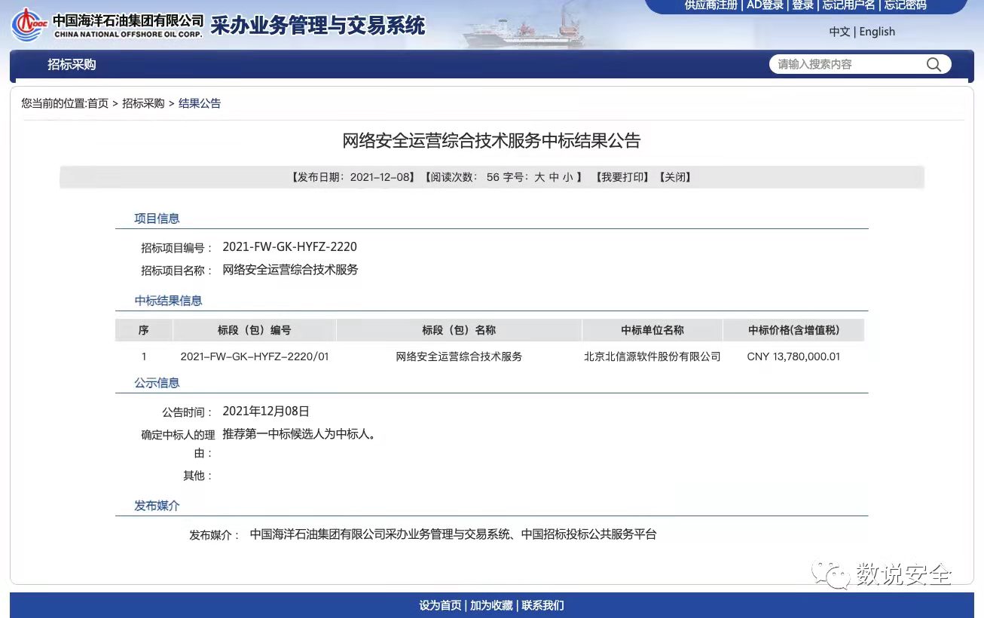Click 关闭 to close announcement
984x618 pixels.
pyautogui.click(x=675, y=178)
